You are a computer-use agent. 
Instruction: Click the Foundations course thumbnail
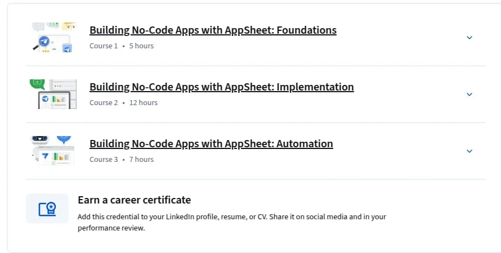point(54,37)
